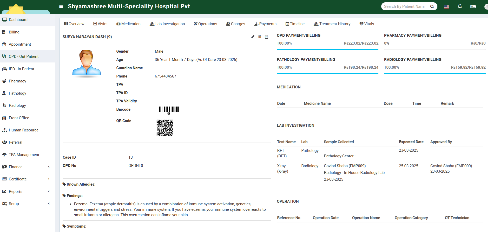The height and width of the screenshot is (232, 494).
Task: Click the hamburger menu toggle icon
Action: [x=61, y=6]
